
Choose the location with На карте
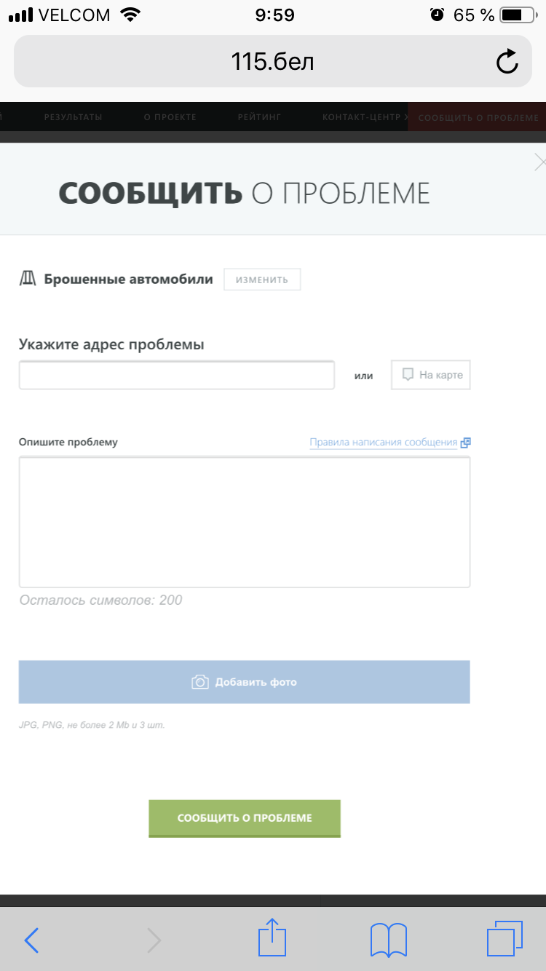[x=431, y=375]
